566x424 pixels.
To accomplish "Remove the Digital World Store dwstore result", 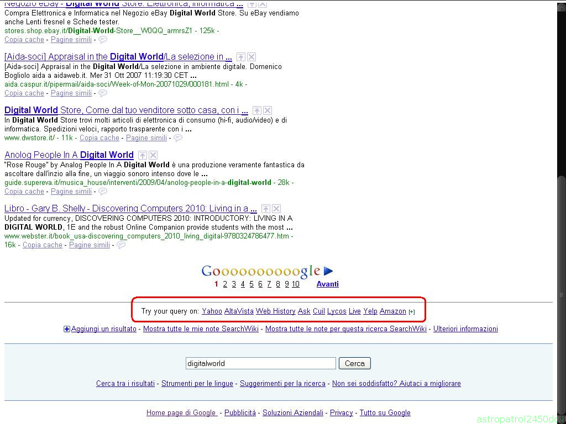I will (268, 110).
